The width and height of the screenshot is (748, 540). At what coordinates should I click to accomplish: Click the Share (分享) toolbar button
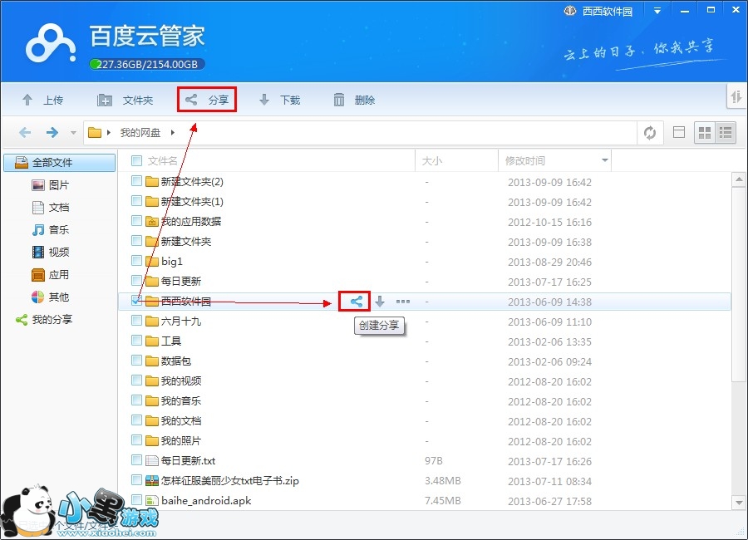pos(207,100)
